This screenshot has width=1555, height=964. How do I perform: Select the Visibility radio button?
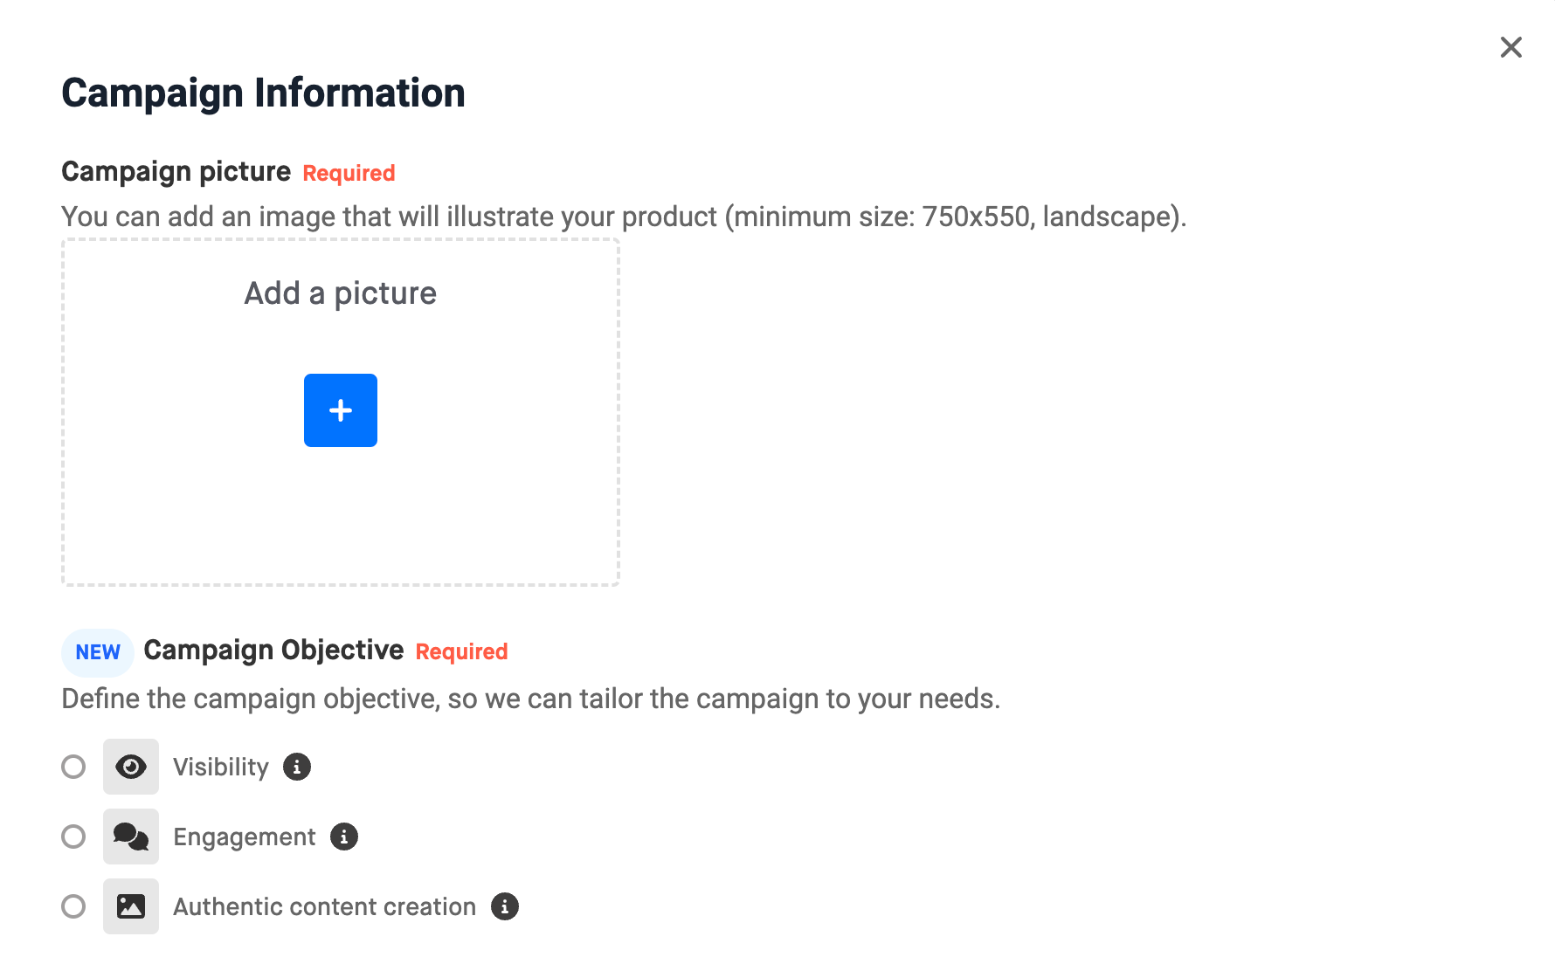click(73, 767)
